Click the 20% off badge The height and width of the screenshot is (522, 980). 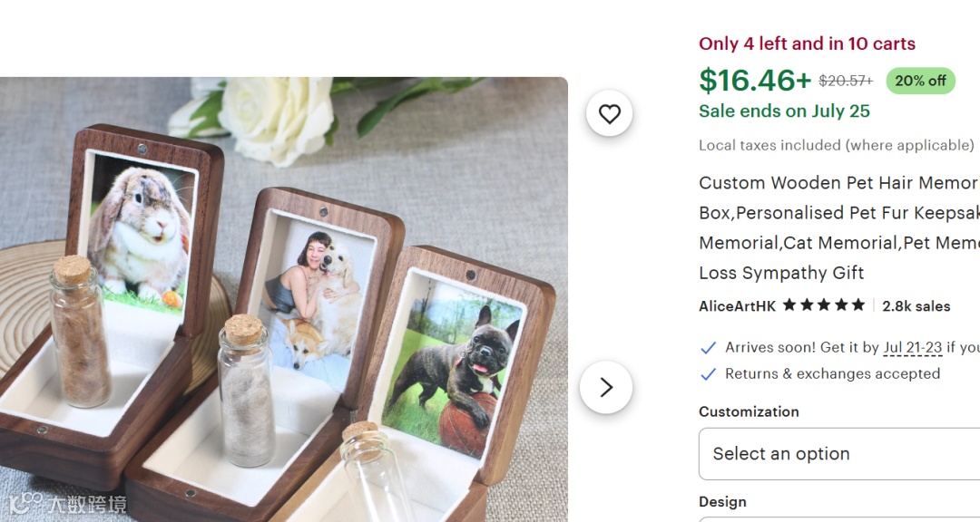(921, 82)
